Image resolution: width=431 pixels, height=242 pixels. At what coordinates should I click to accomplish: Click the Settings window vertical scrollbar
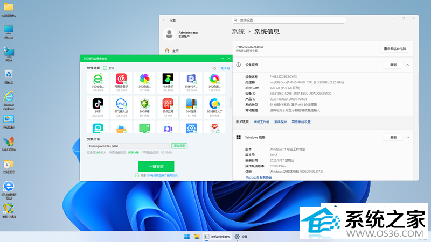418,99
